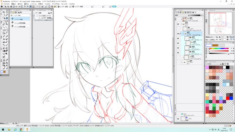Click the new folder icon in Layers panel
The image size is (235, 132).
pos(183,12)
